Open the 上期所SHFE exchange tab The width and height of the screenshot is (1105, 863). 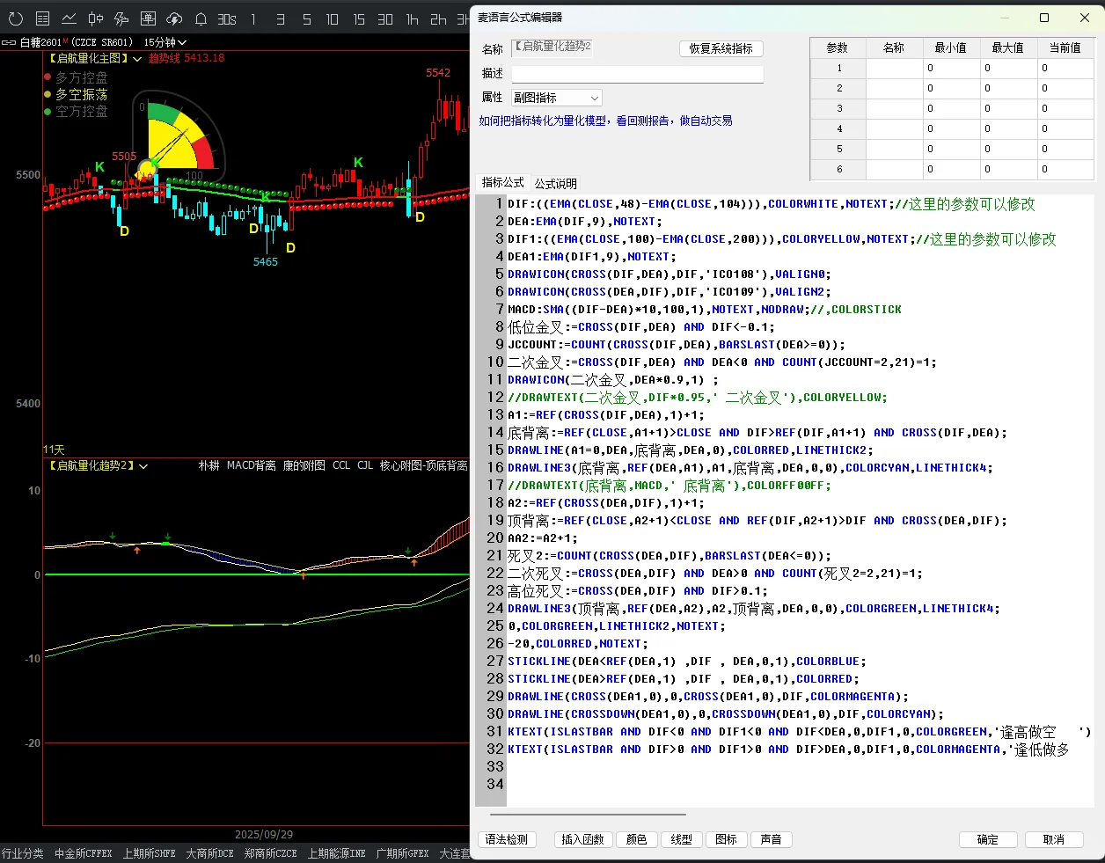[149, 853]
